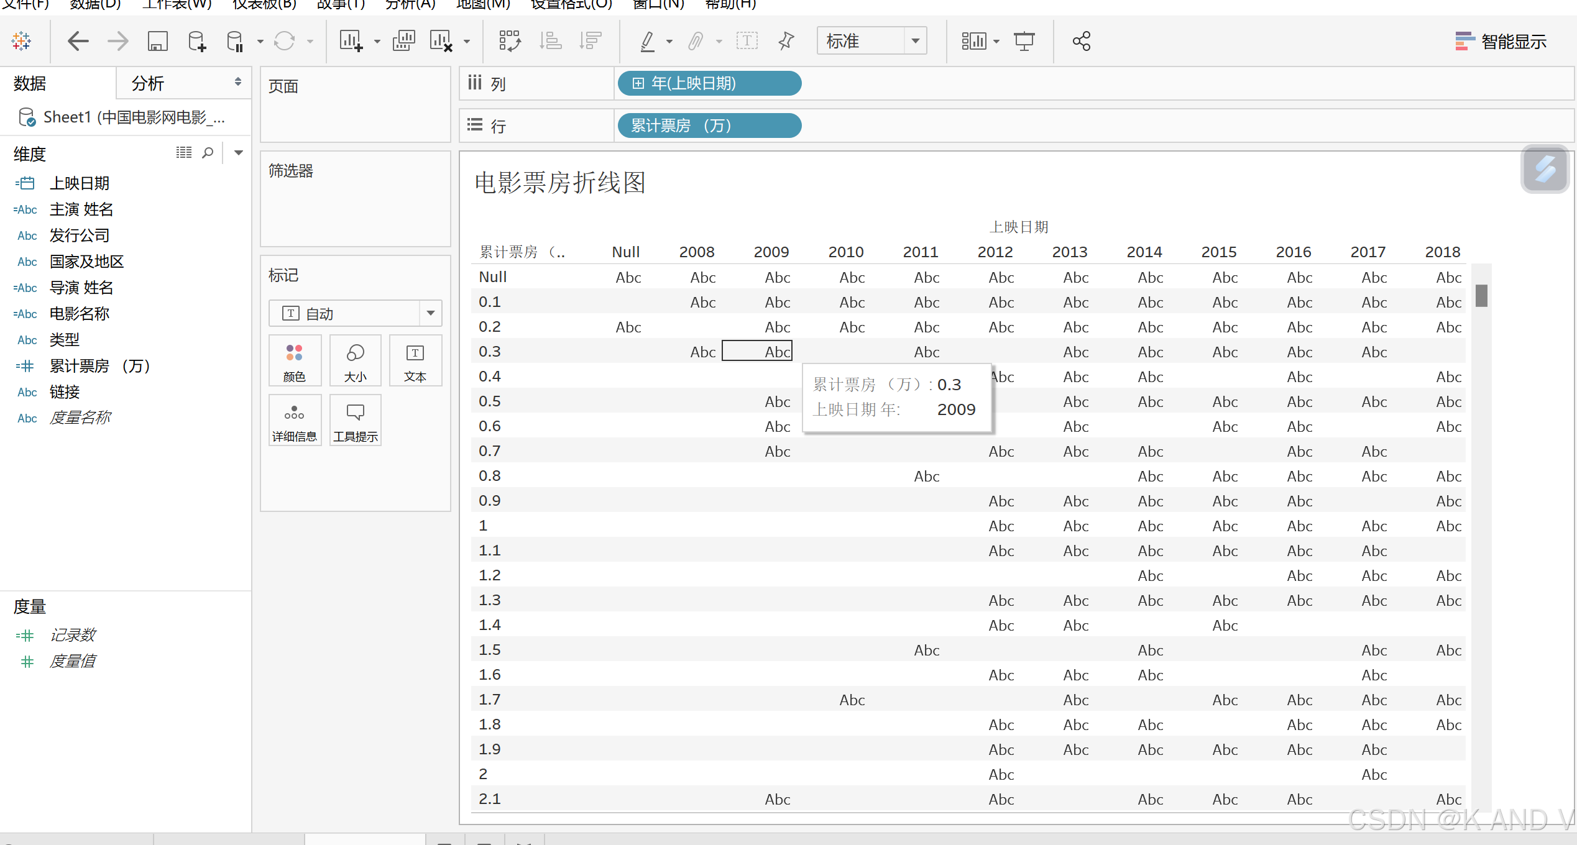This screenshot has height=845, width=1577.
Task: Click the pin fix axes icon
Action: 786,42
